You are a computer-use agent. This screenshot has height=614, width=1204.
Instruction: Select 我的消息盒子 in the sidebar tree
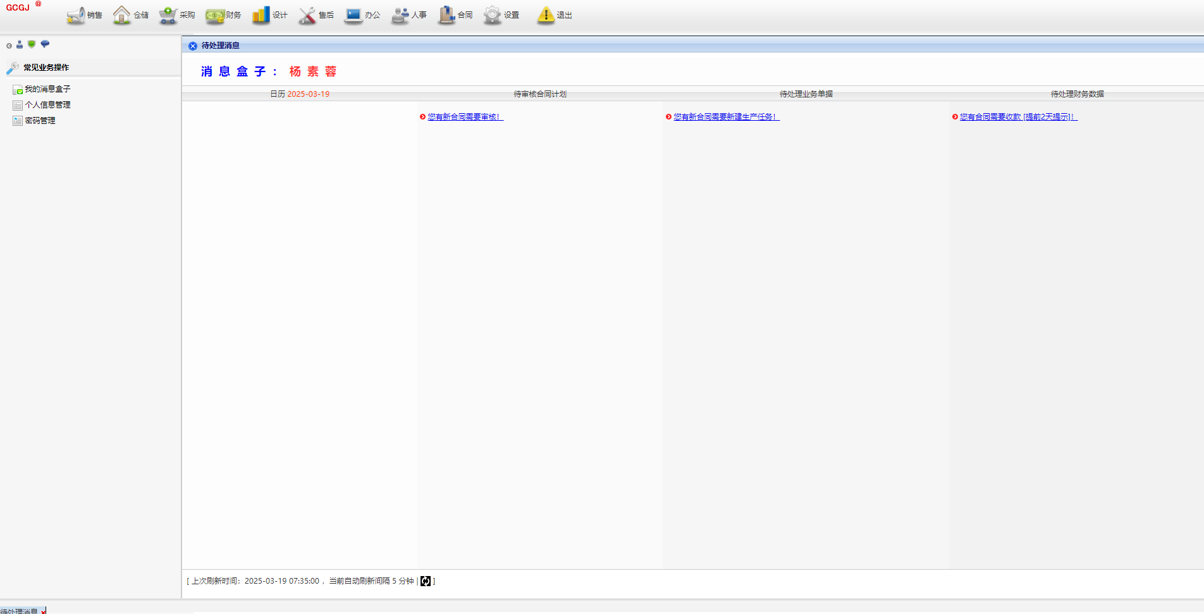tap(47, 89)
